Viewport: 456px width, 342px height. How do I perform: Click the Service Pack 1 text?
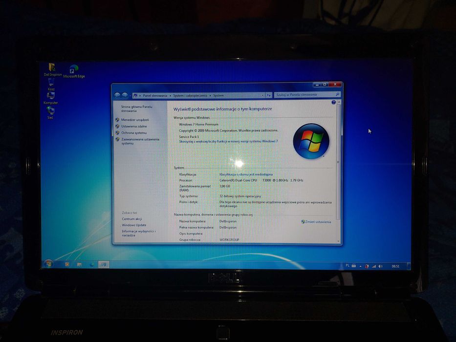point(189,137)
